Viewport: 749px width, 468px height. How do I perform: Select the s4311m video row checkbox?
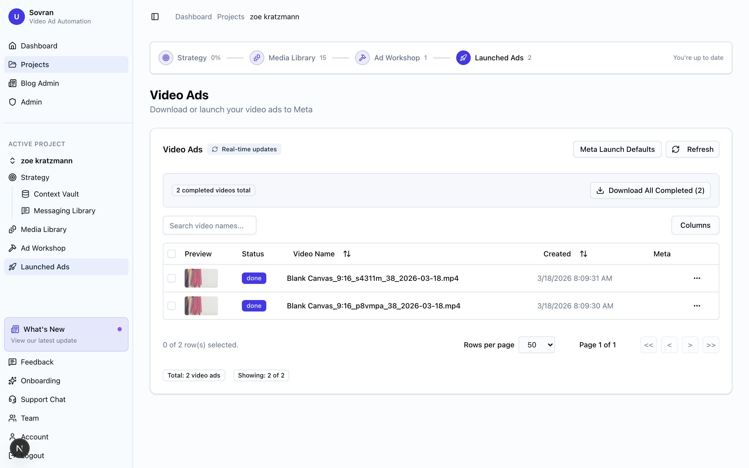(171, 278)
